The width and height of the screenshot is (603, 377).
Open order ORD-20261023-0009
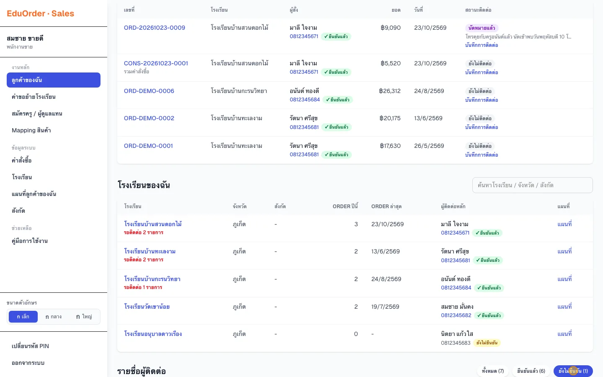click(155, 28)
